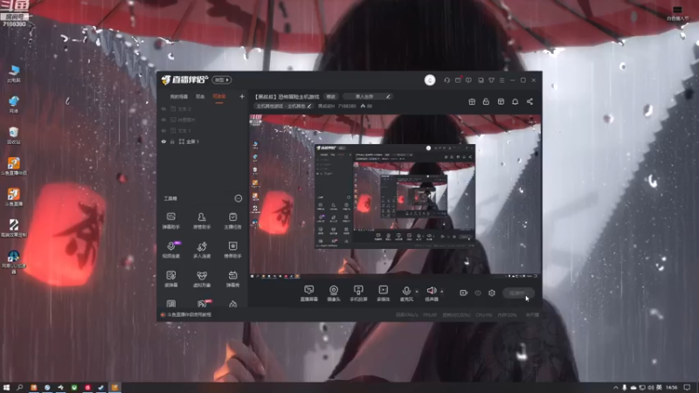Open the hamburger menu in title bar

(x=502, y=80)
